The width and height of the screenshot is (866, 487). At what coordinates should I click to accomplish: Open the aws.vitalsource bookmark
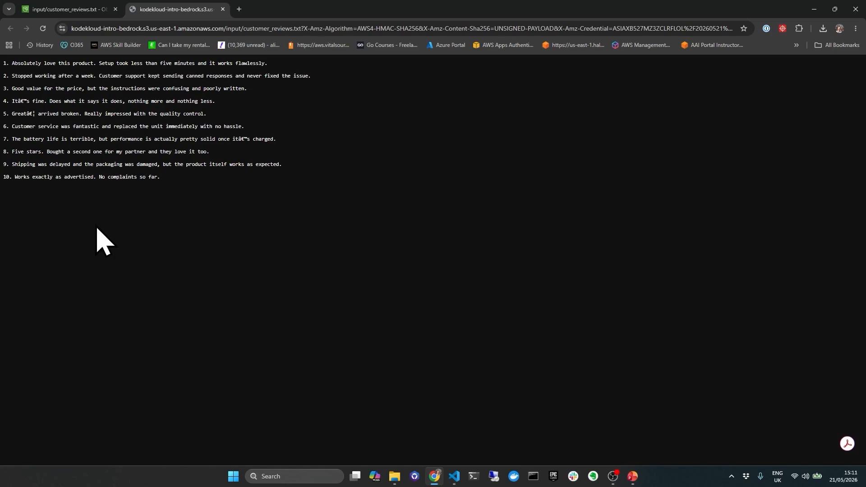318,45
